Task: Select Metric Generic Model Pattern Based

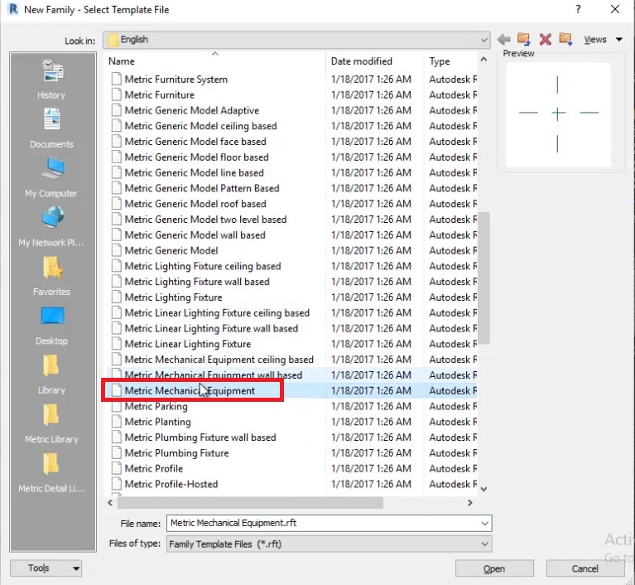Action: 202,188
